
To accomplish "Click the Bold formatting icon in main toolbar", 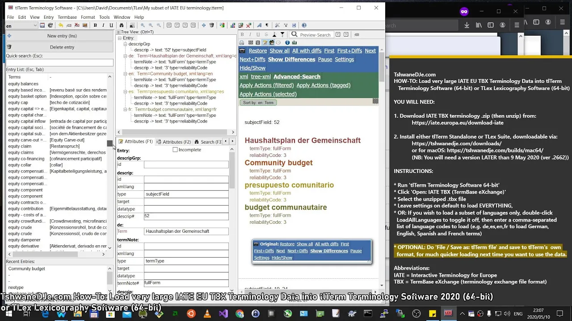I will (x=95, y=25).
